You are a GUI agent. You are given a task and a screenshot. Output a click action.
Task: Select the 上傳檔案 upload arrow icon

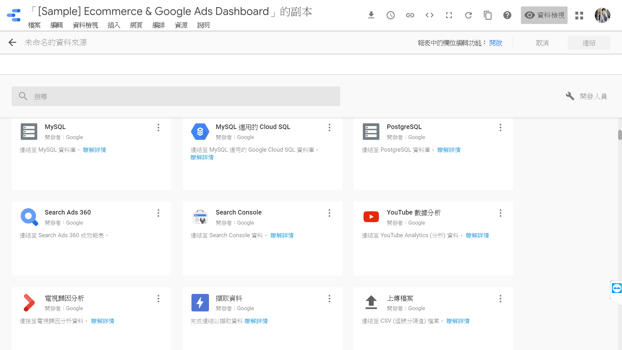(371, 302)
